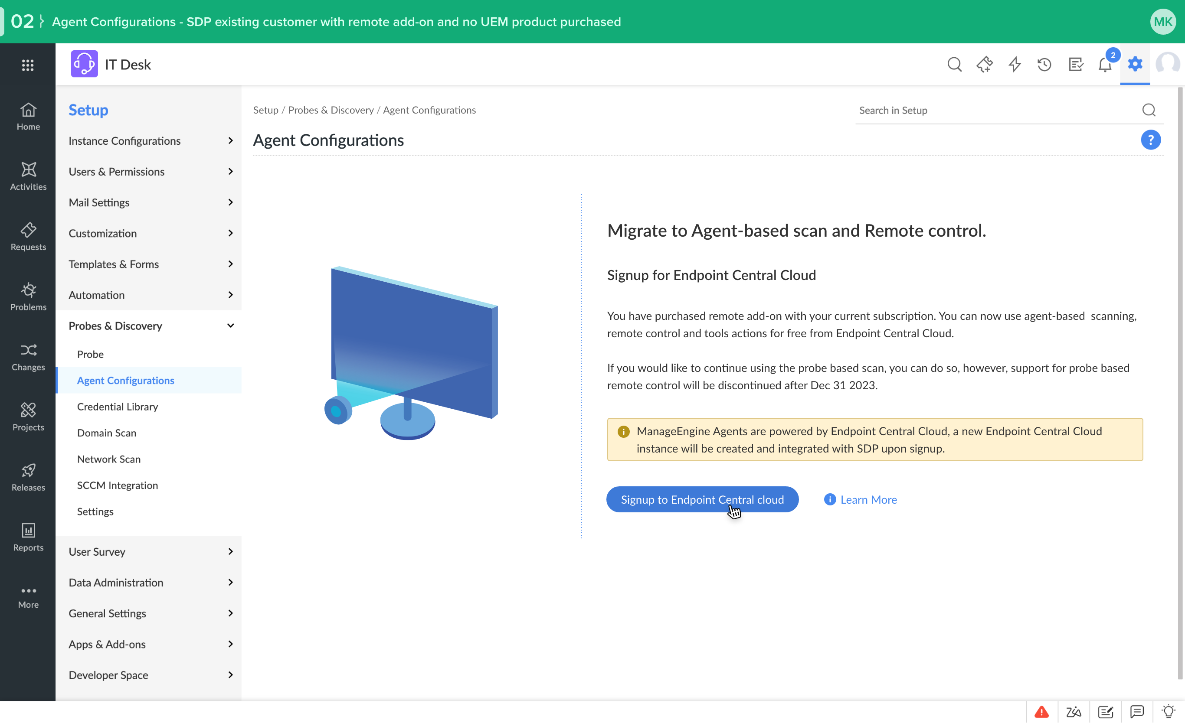Open Activities module in sidebar
The height and width of the screenshot is (723, 1185).
click(28, 177)
